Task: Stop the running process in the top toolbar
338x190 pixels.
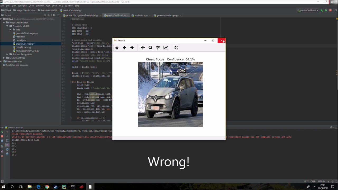Action: click(330, 10)
